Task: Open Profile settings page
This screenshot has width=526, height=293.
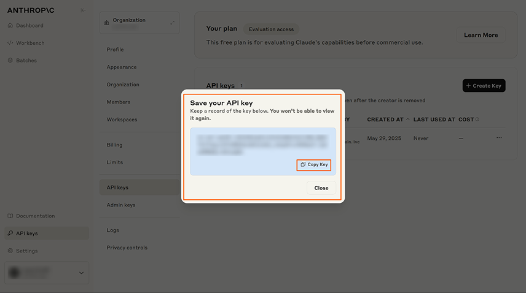Action: point(115,50)
